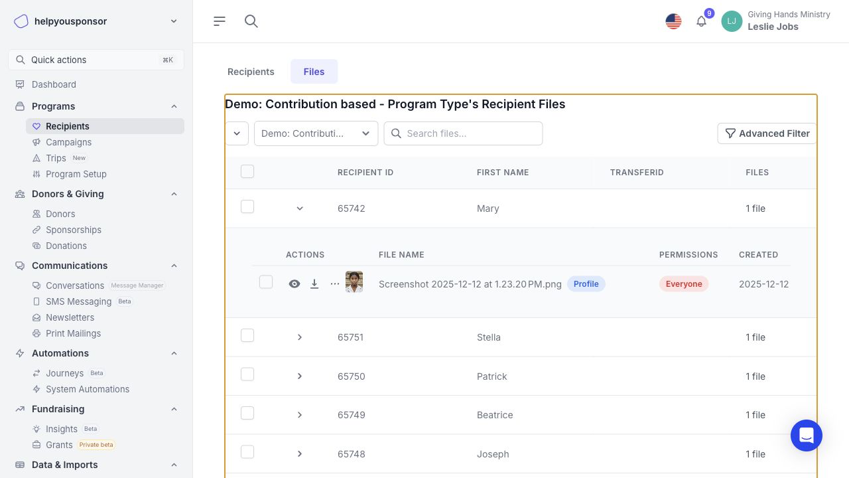Open the Demo: Contributi... program dropdown

pos(316,133)
